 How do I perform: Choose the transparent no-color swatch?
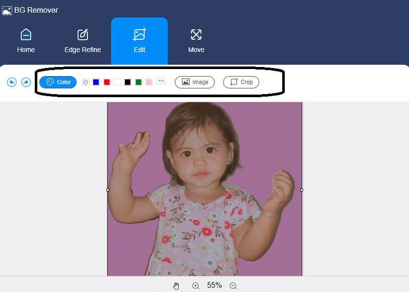(85, 82)
